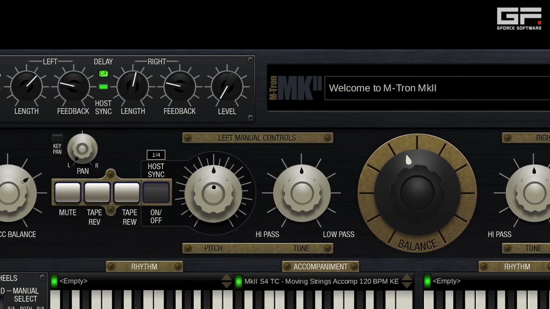The height and width of the screenshot is (309, 550).
Task: Click the delay panel bottom-right corner screw
Action: 251,118
